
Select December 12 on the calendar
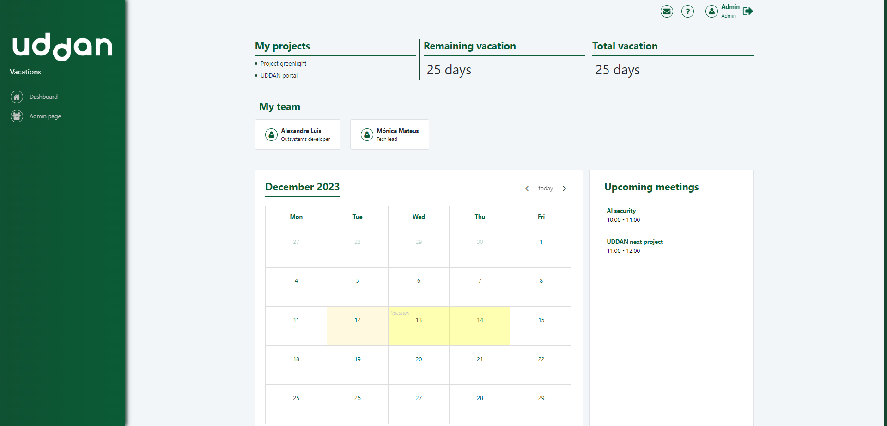pos(358,326)
